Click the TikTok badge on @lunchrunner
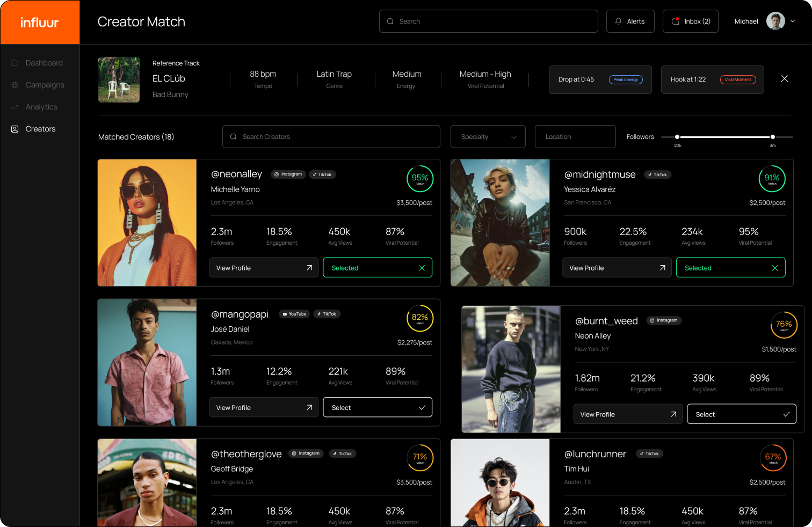 (x=650, y=453)
